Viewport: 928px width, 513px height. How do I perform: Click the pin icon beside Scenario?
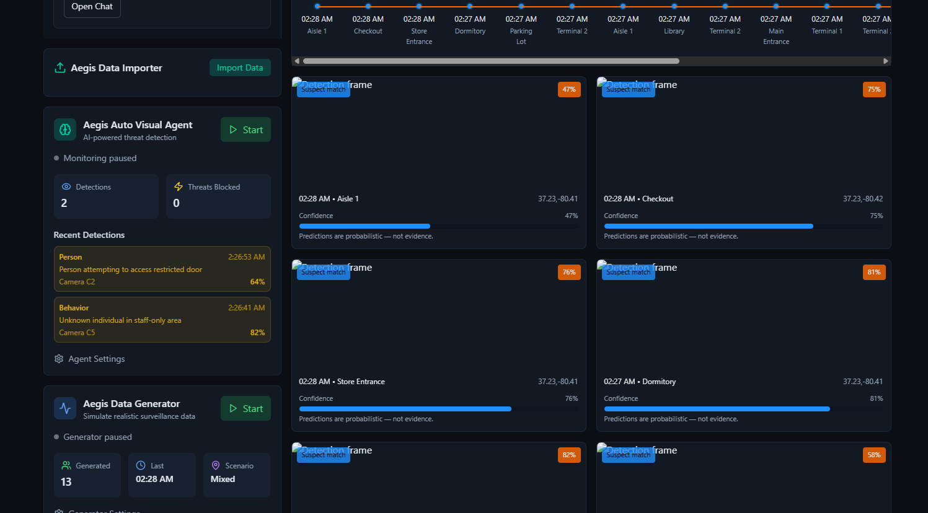coord(216,465)
